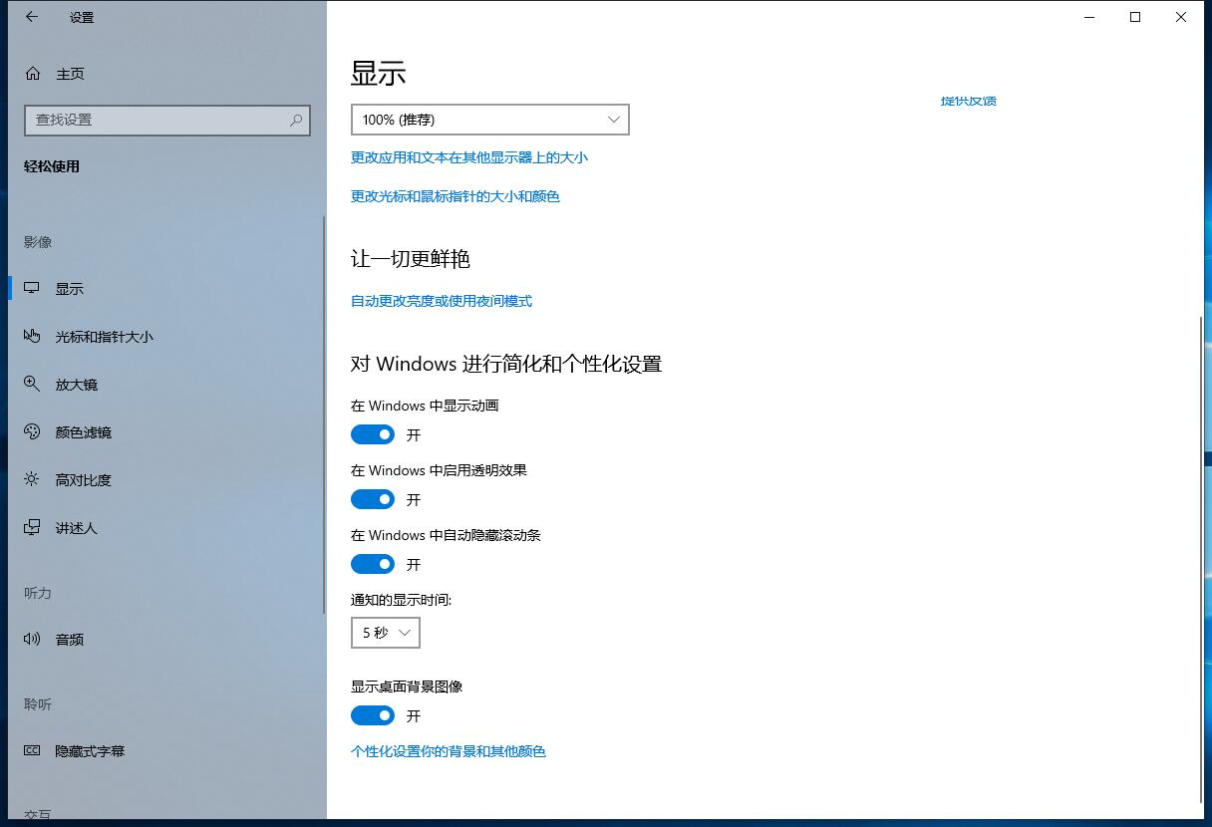Switch off 显示桌面背景图像 toggle

373,715
